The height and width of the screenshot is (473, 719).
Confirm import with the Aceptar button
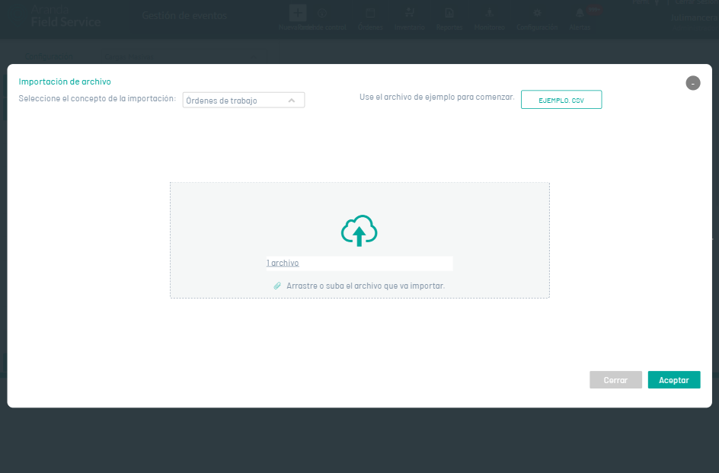point(673,380)
